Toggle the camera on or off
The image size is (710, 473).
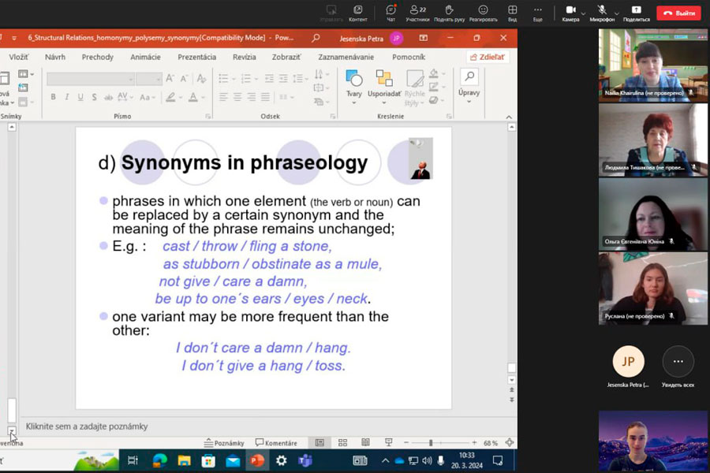click(x=570, y=10)
